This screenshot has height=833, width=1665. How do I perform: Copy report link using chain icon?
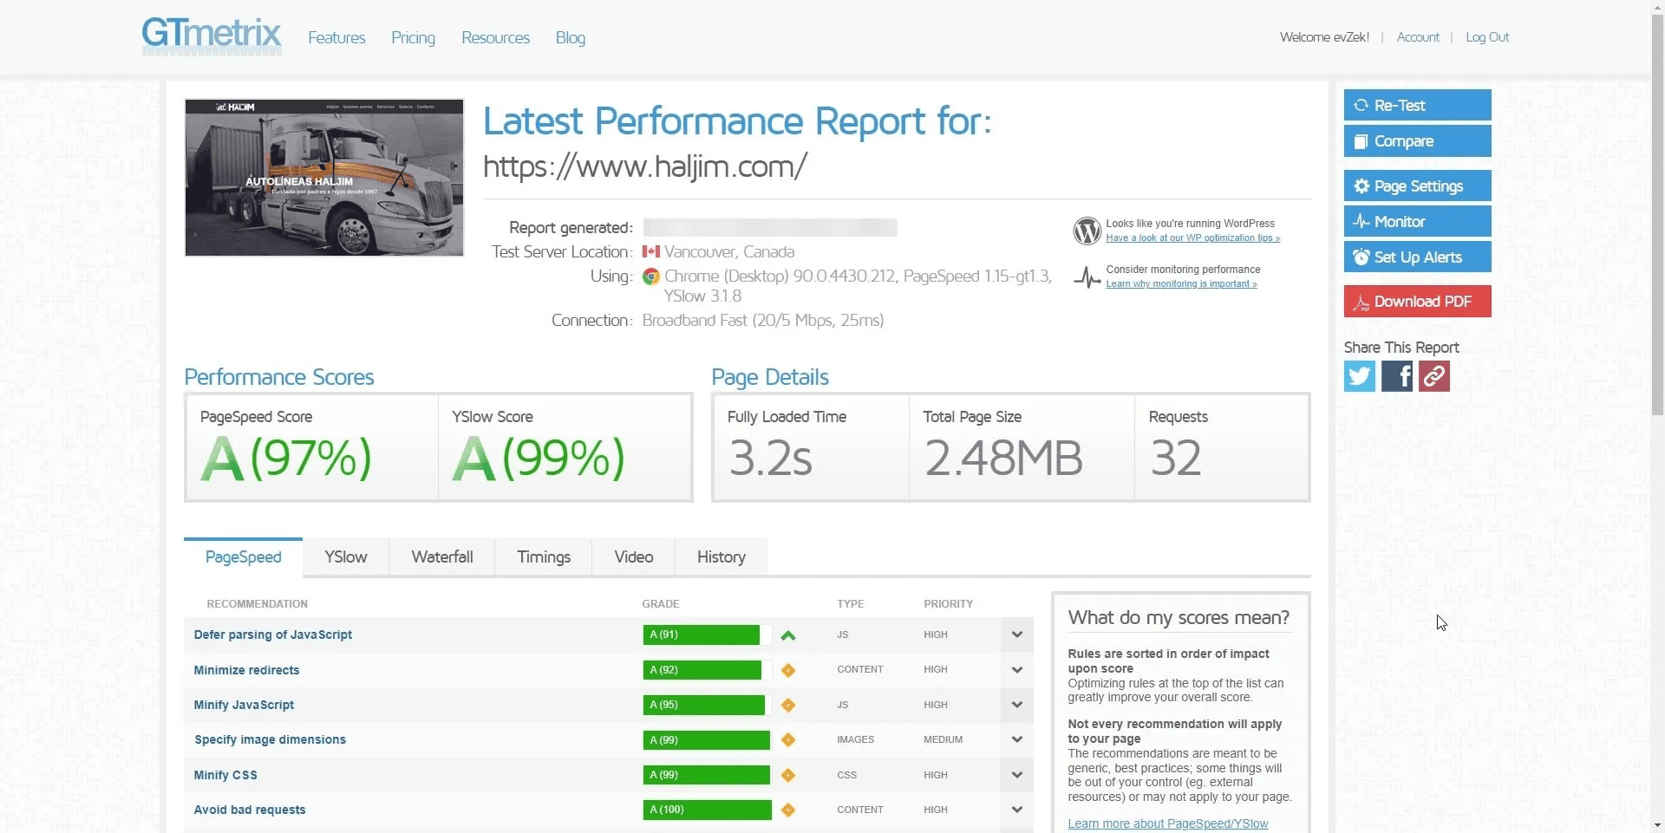(x=1433, y=376)
